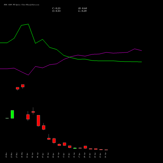Click the close value "C: 0.25"

(x=56, y=8)
